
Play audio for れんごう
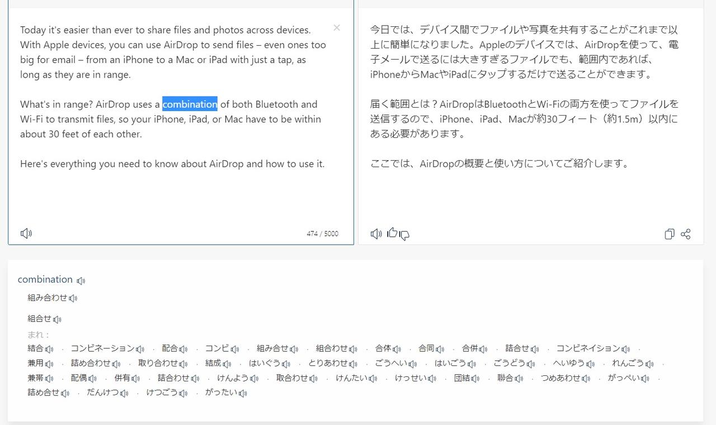click(x=649, y=364)
